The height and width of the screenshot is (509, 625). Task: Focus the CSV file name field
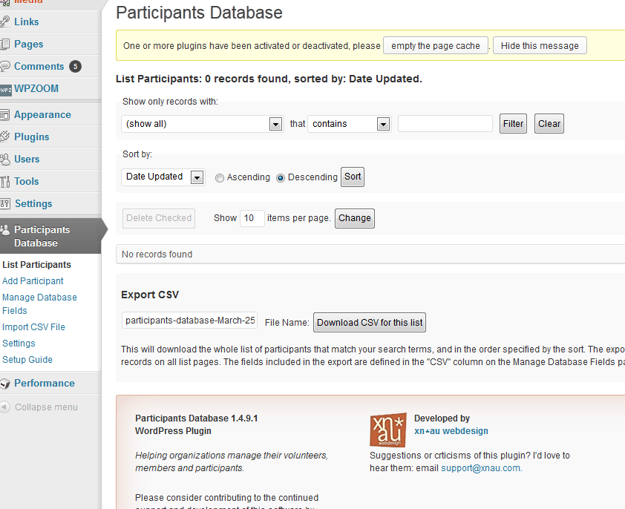tap(190, 321)
